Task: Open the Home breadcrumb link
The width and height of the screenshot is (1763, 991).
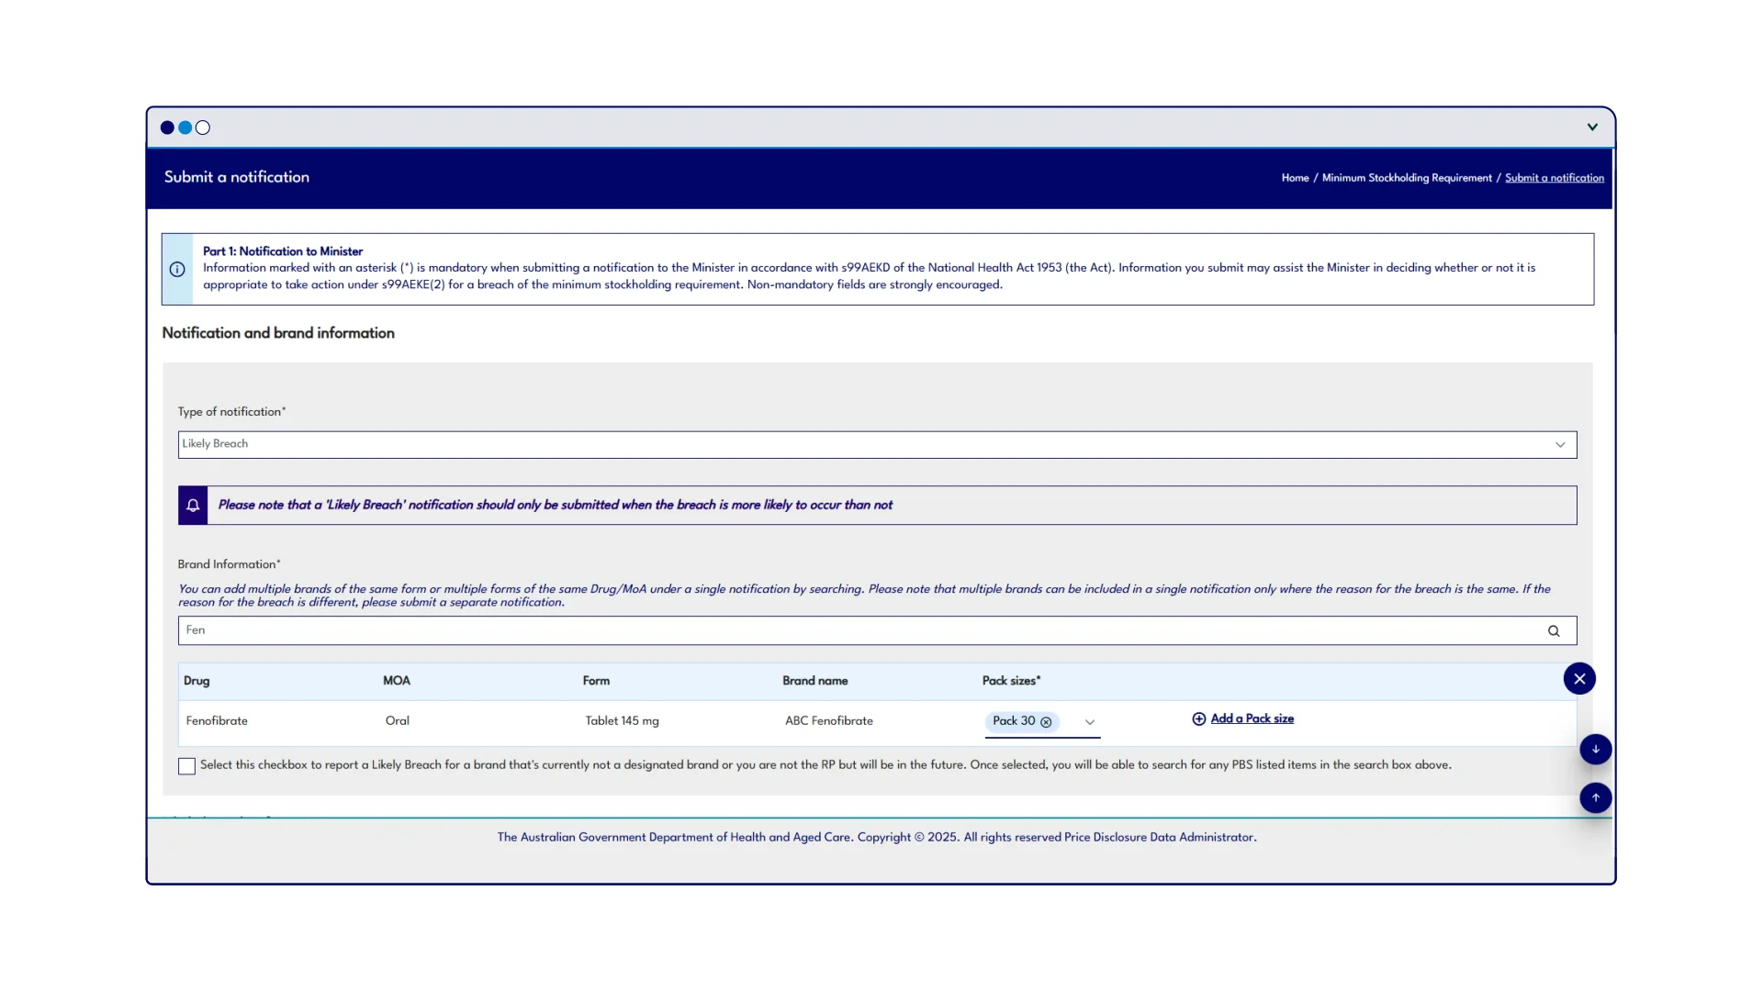Action: [1295, 177]
